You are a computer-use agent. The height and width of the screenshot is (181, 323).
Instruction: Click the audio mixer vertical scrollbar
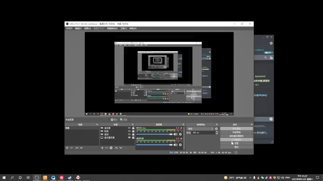click(184, 138)
